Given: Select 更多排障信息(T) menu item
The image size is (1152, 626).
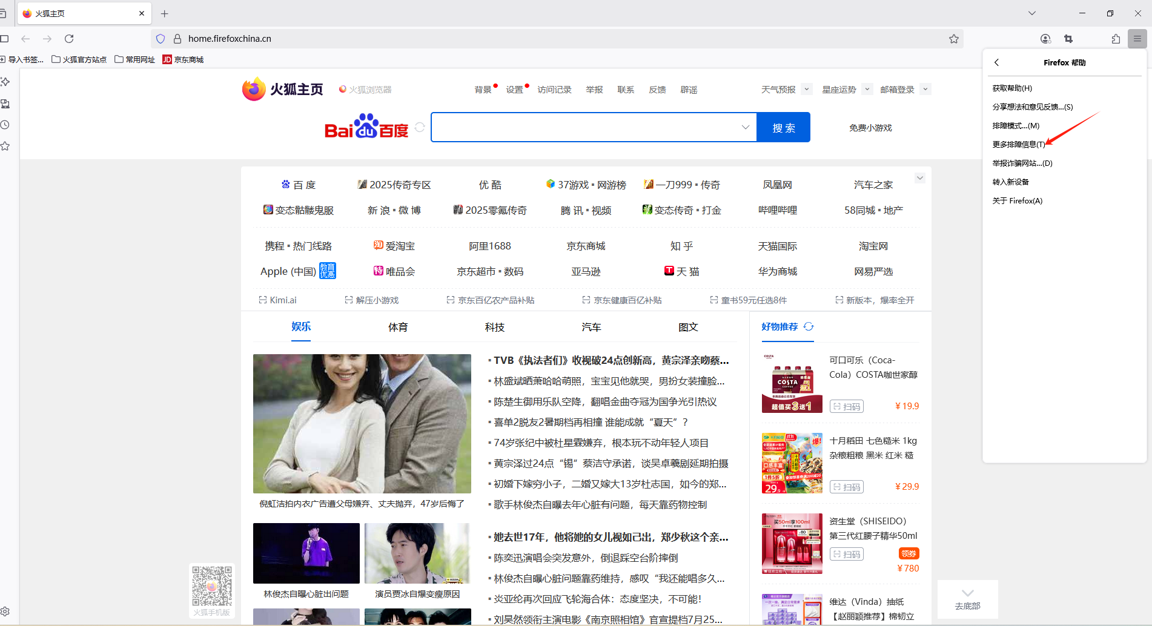Looking at the screenshot, I should pyautogui.click(x=1065, y=145).
